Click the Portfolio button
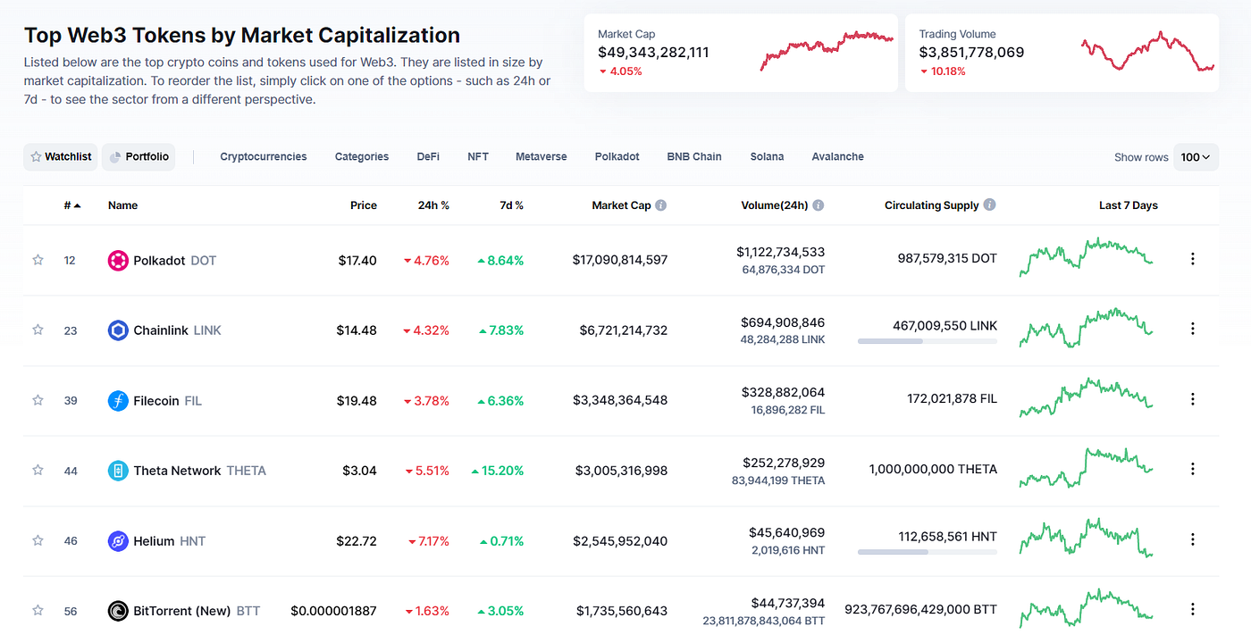This screenshot has width=1251, height=643. [x=139, y=157]
